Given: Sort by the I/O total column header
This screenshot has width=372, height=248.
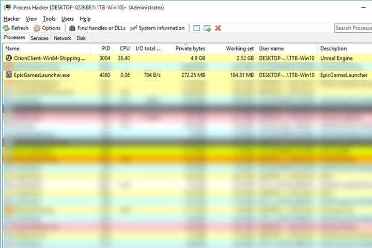Looking at the screenshot, I should coord(148,49).
